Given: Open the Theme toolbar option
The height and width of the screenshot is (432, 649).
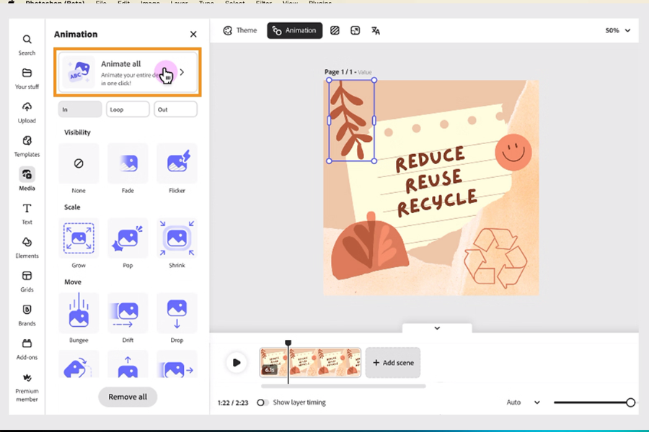Looking at the screenshot, I should coord(240,30).
